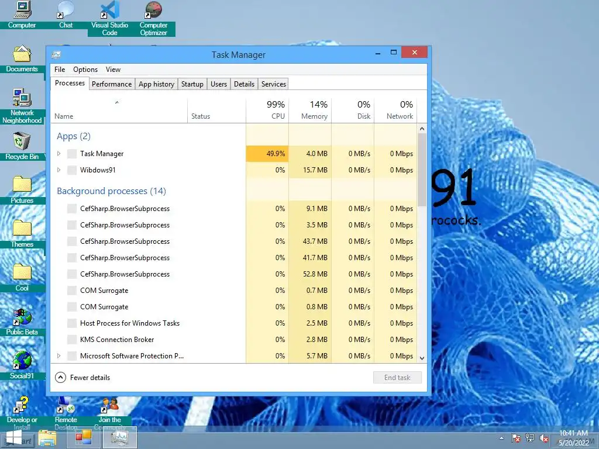Open File Explorer from the taskbar

pyautogui.click(x=47, y=438)
